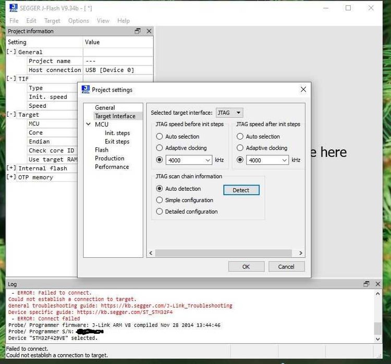This screenshot has width=391, height=364.
Task: Click the J-Link icon in Project settings dialog
Action: 85,90
